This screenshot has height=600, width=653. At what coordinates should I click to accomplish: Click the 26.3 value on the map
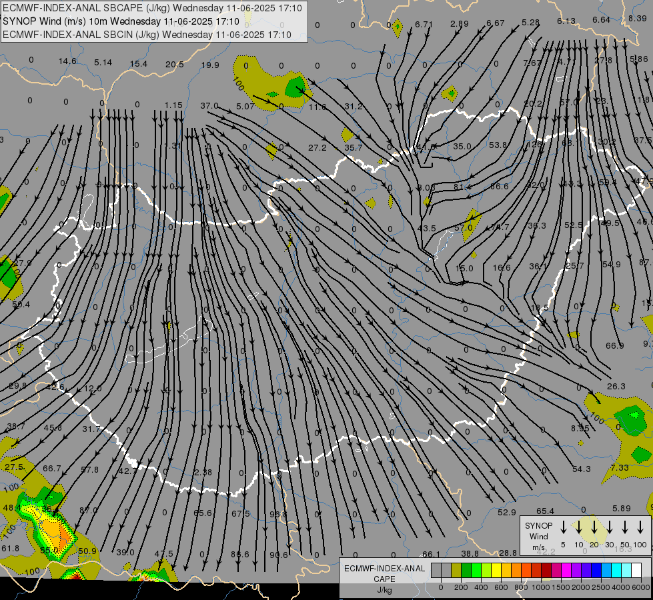tap(616, 387)
